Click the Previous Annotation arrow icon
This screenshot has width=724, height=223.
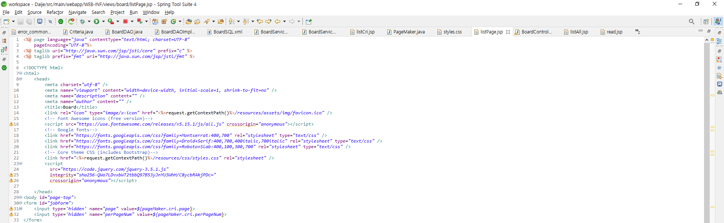tap(245, 21)
